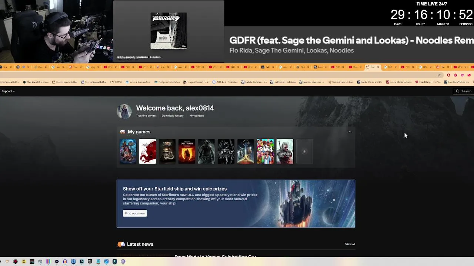This screenshot has height=266, width=474.
Task: Open Epic Games Launcher in taskbar
Action: coord(90,262)
